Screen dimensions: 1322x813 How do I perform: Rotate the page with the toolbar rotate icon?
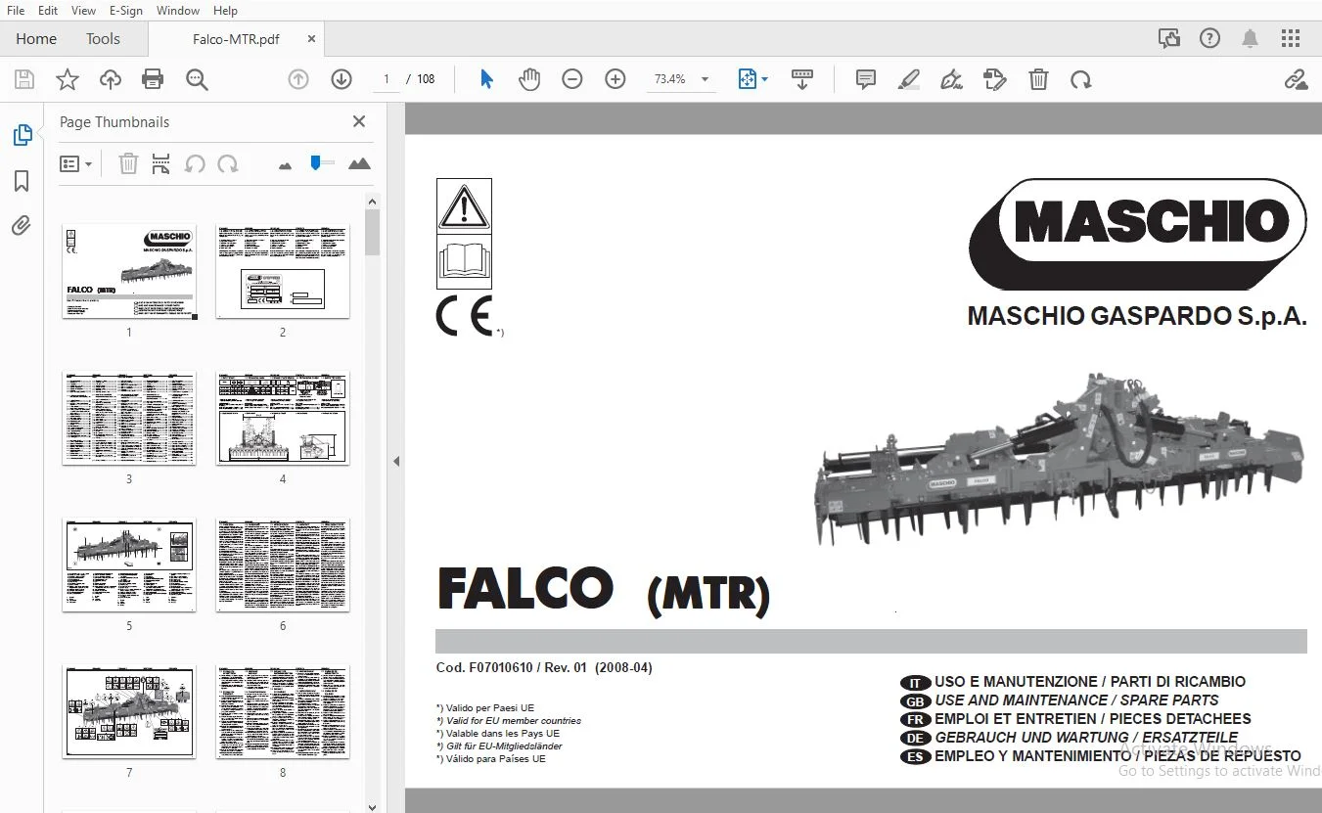(1081, 79)
